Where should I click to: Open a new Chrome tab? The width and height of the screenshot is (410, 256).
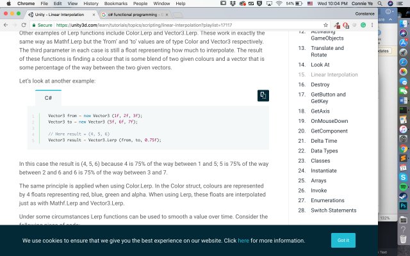click(x=178, y=15)
